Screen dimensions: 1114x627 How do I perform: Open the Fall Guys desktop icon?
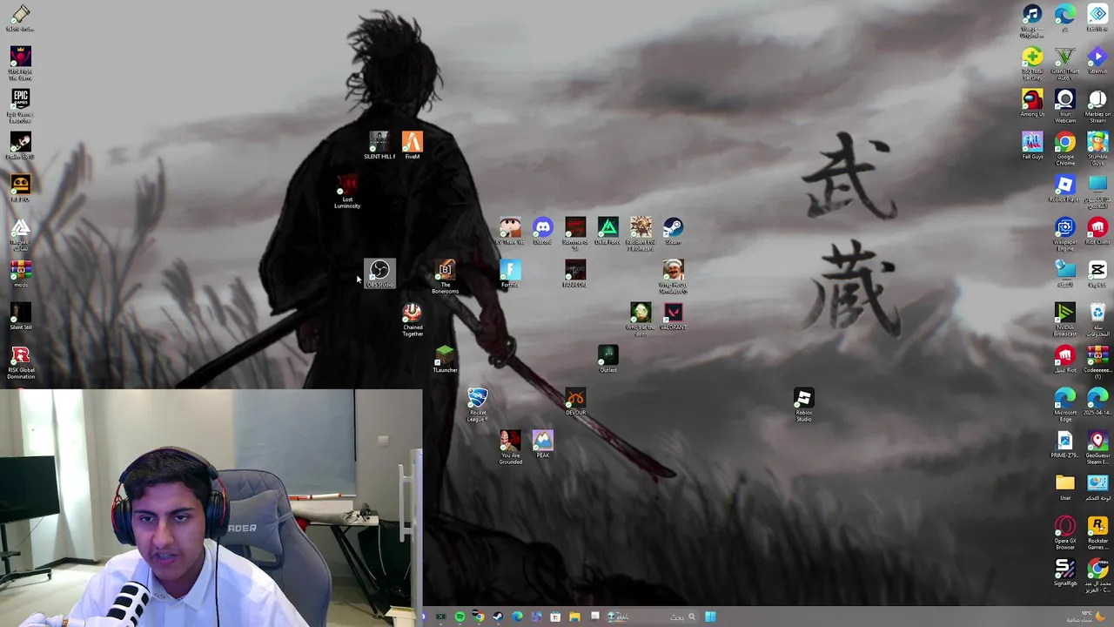point(1032,145)
